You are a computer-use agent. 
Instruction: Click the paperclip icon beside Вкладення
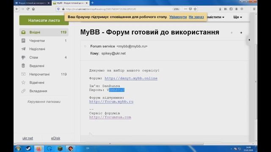[23, 91]
